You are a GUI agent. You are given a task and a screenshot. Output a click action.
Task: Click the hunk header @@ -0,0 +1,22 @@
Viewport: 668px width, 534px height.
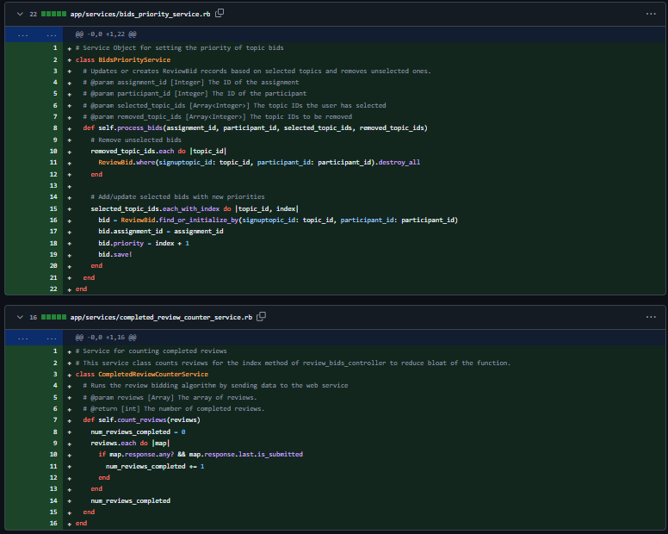pyautogui.click(x=106, y=34)
